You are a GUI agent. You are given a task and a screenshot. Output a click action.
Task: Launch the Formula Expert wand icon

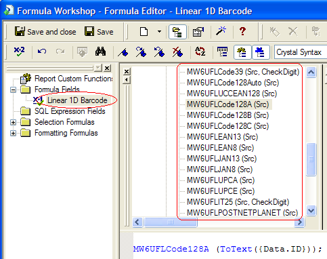(x=221, y=31)
